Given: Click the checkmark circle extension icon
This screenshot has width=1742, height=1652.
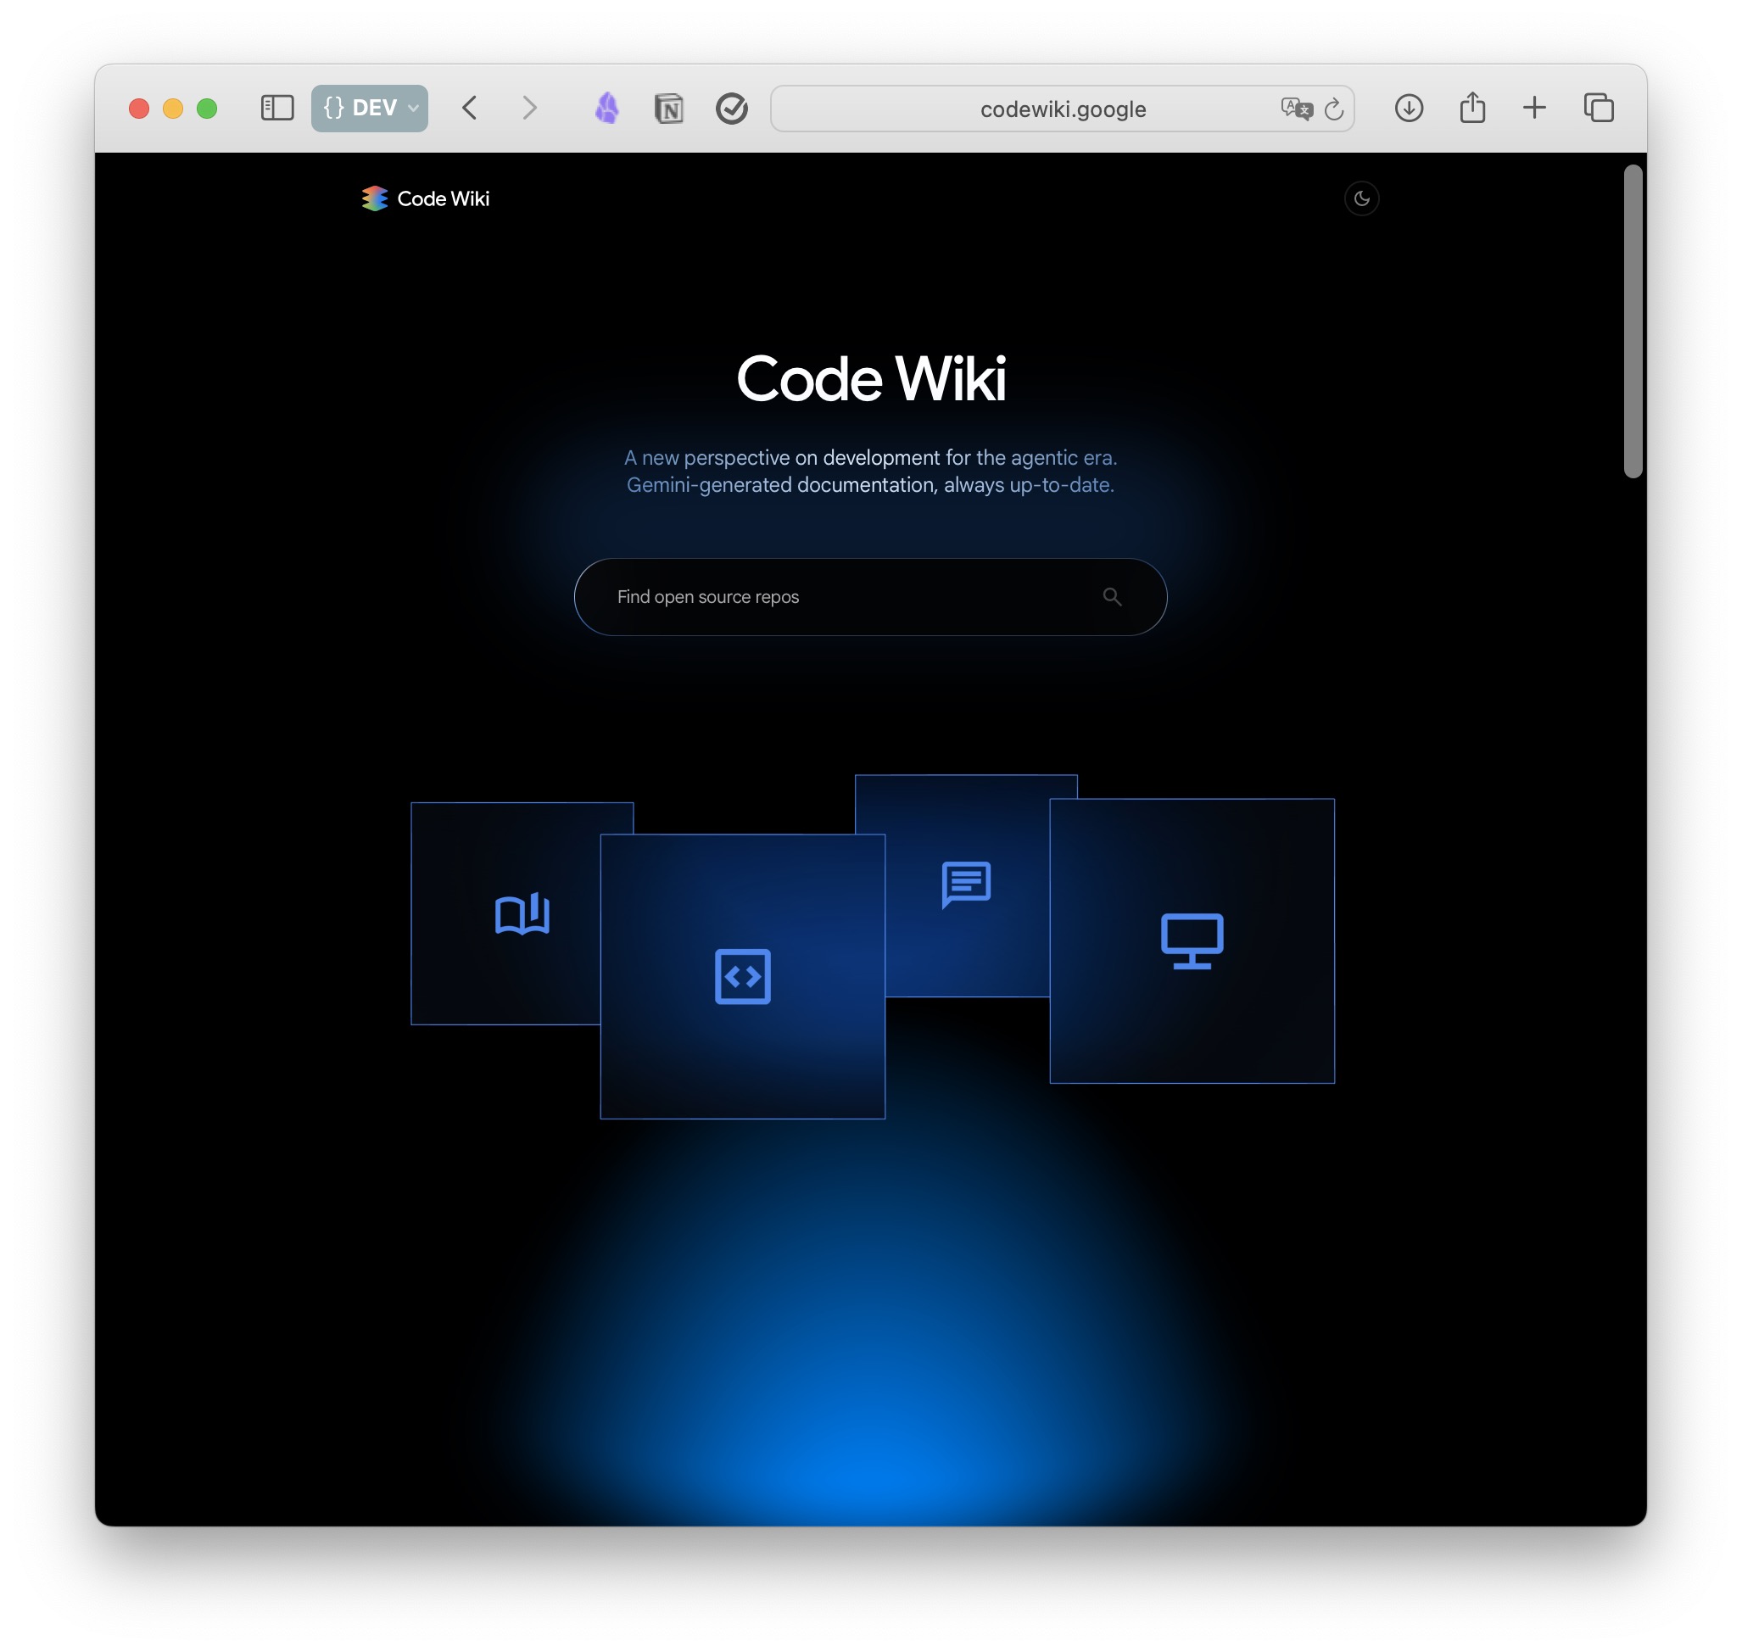Looking at the screenshot, I should (731, 109).
